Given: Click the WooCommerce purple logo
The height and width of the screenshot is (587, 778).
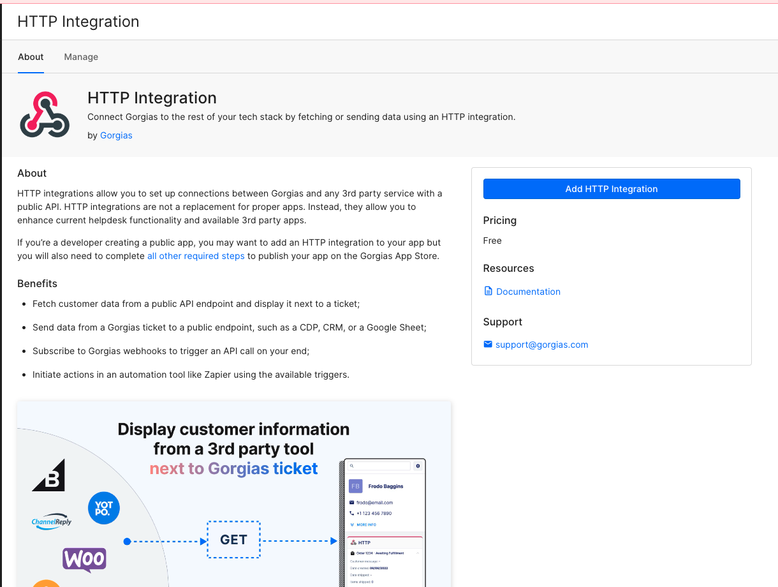Looking at the screenshot, I should click(x=84, y=560).
